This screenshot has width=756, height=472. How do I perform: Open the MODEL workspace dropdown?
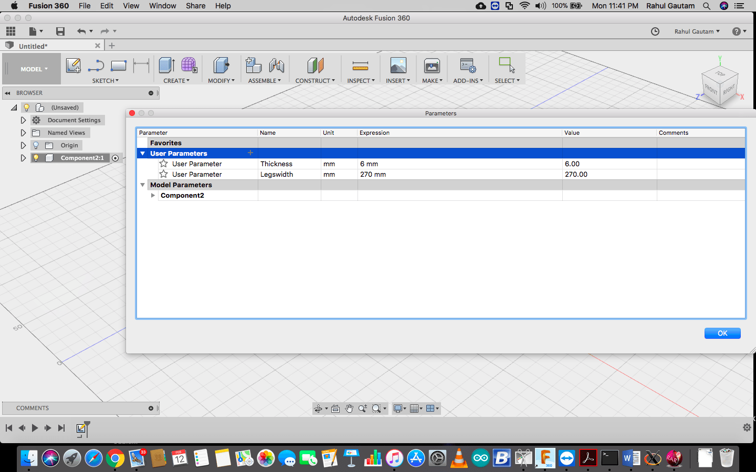tap(34, 69)
